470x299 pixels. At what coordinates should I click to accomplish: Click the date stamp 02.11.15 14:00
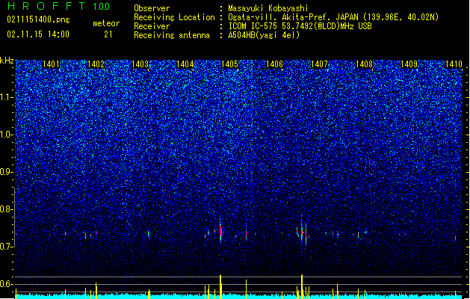38,34
